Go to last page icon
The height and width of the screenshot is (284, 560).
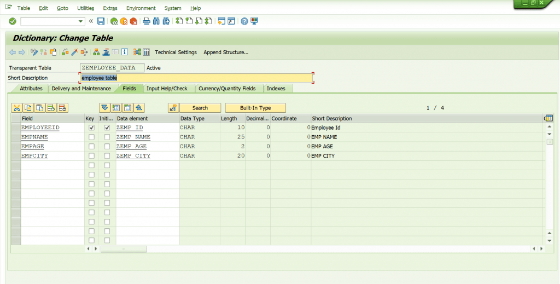[x=208, y=21]
